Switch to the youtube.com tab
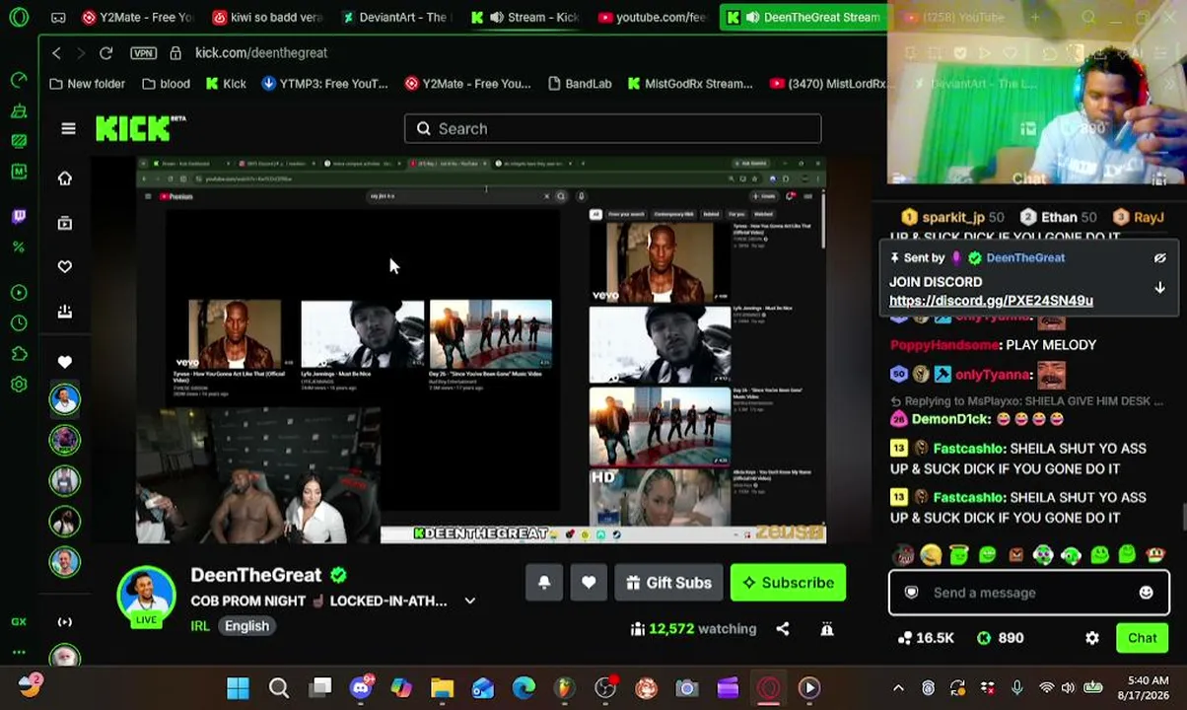Screen dimensions: 1187x710 653,18
